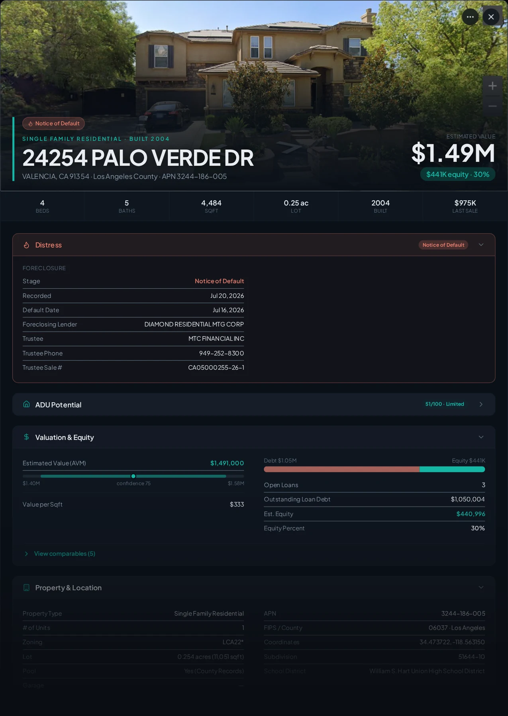
Task: Click the 5 BATHS stat
Action: (x=127, y=206)
